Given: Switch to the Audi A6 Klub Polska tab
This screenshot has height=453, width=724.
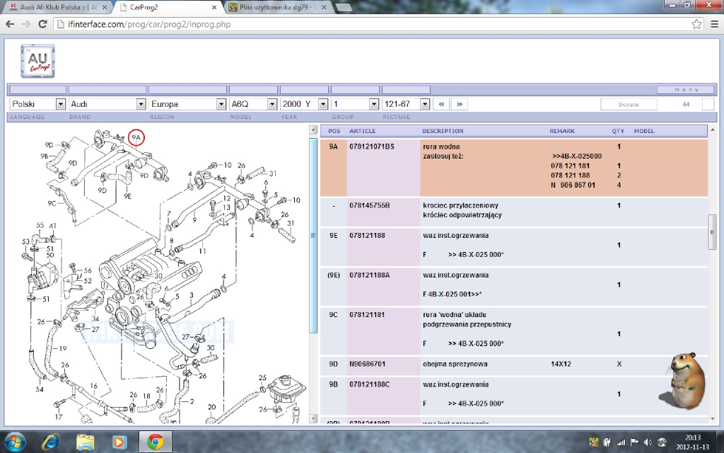Looking at the screenshot, I should click(x=58, y=7).
